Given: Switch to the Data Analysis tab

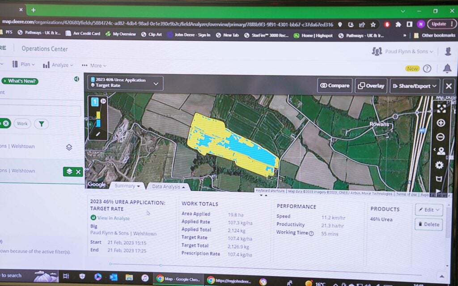Looking at the screenshot, I should coord(168,186).
